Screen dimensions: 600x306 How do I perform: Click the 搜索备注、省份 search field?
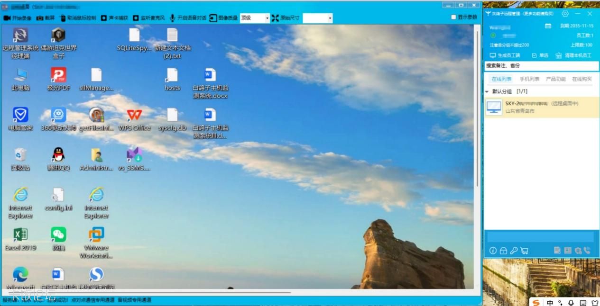[541, 66]
